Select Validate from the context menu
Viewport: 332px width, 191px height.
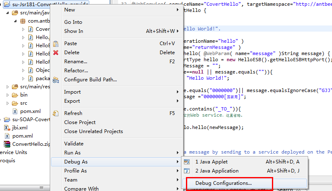74,144
